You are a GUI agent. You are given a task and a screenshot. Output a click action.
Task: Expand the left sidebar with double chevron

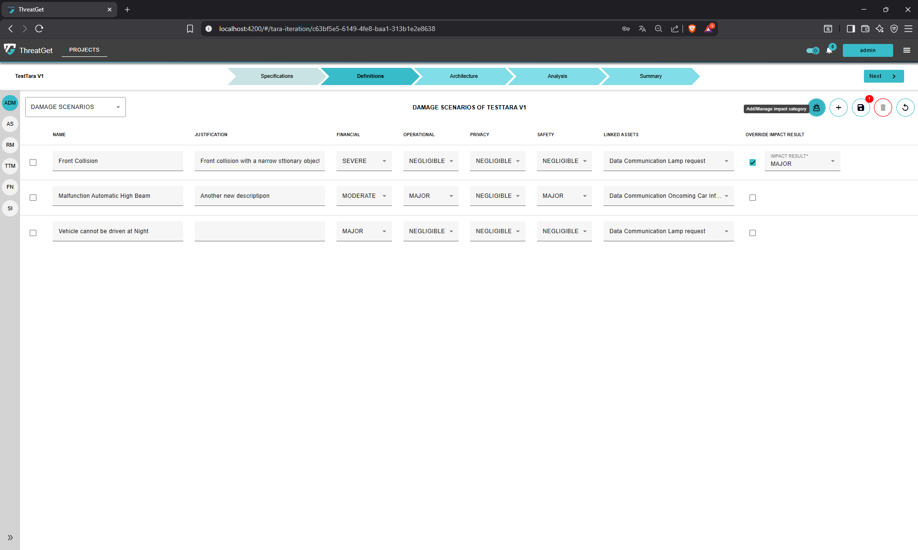[10, 538]
